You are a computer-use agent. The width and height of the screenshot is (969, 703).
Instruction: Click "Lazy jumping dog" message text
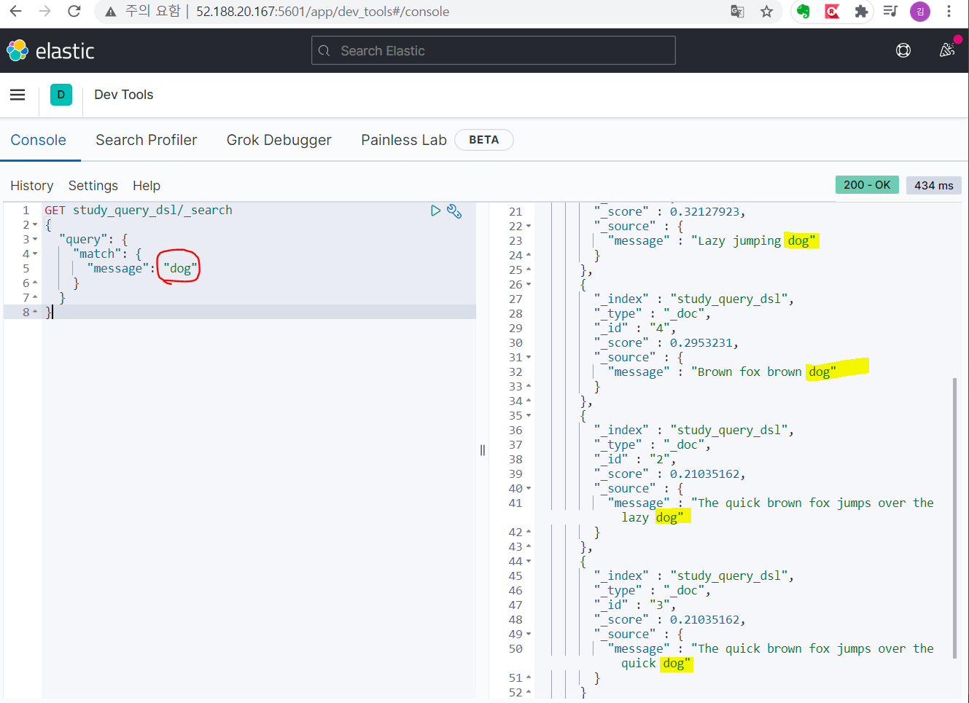tap(753, 240)
